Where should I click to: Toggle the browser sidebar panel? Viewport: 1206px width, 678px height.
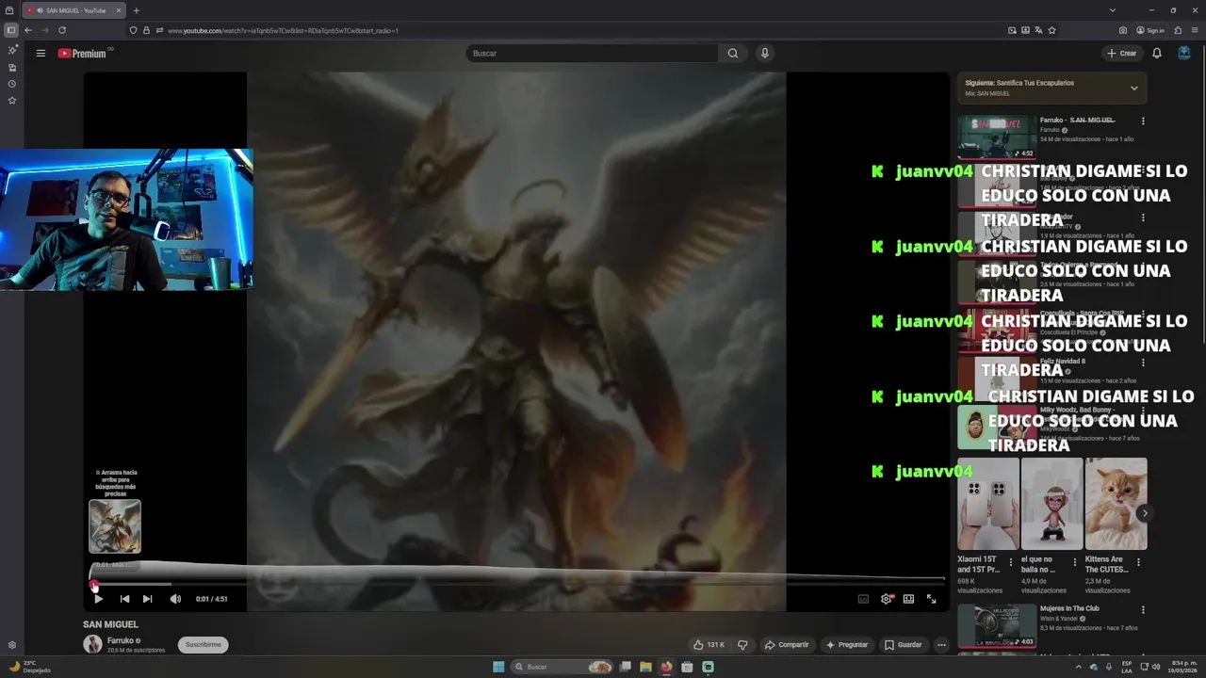(x=11, y=30)
